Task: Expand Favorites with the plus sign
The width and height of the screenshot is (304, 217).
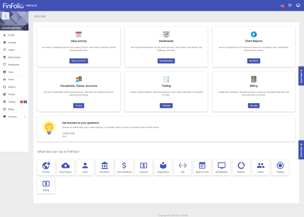Action: tap(25, 117)
